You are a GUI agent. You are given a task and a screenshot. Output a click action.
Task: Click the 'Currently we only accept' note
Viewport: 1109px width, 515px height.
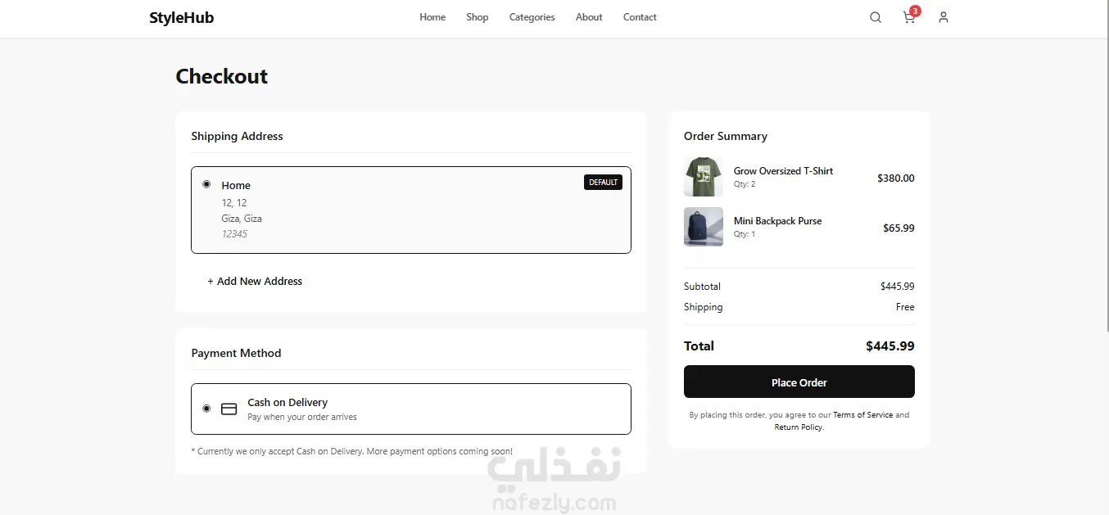point(352,451)
